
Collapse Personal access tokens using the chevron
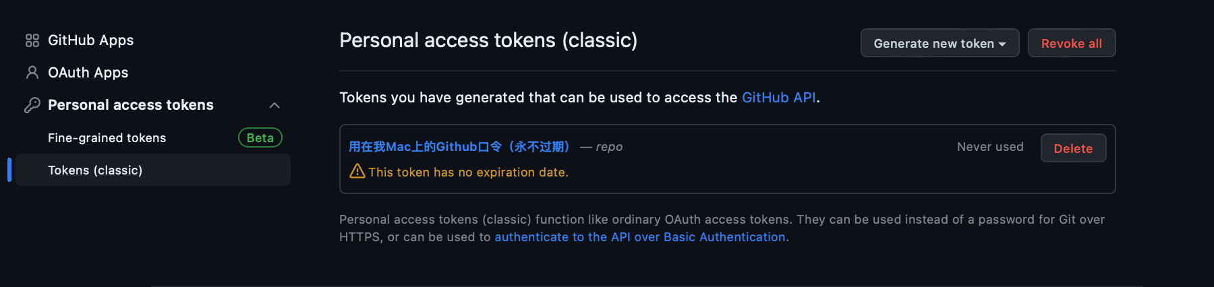tap(274, 105)
